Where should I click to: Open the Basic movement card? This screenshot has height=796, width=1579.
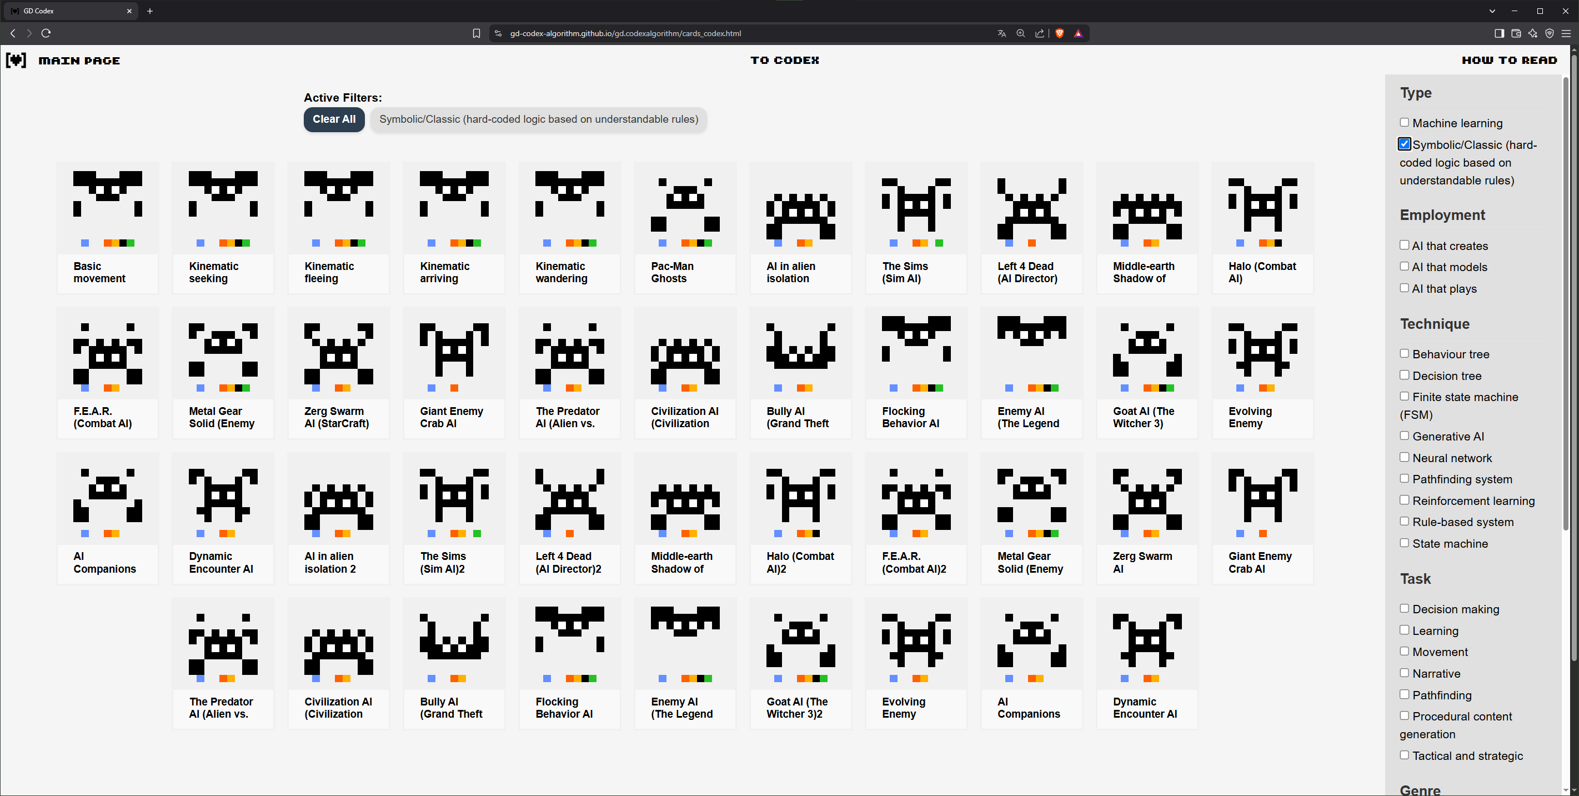[x=107, y=228]
